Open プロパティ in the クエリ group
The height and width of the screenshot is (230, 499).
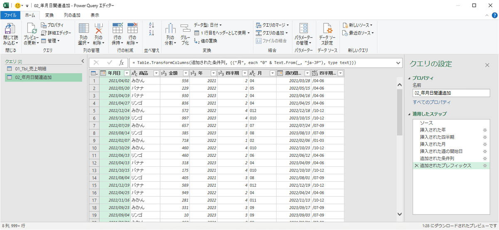click(52, 25)
